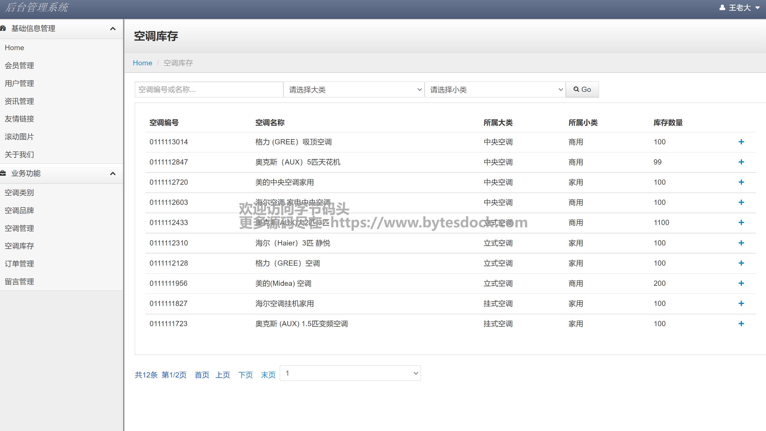Go to 订单管理 in sidebar

(x=19, y=264)
